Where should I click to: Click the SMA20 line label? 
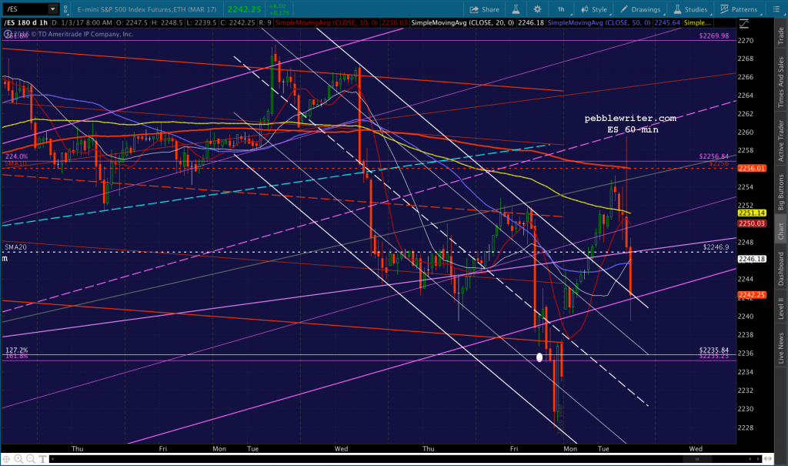click(x=16, y=247)
